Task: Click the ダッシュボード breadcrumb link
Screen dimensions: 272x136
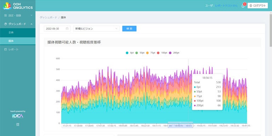Action: pyautogui.click(x=48, y=17)
